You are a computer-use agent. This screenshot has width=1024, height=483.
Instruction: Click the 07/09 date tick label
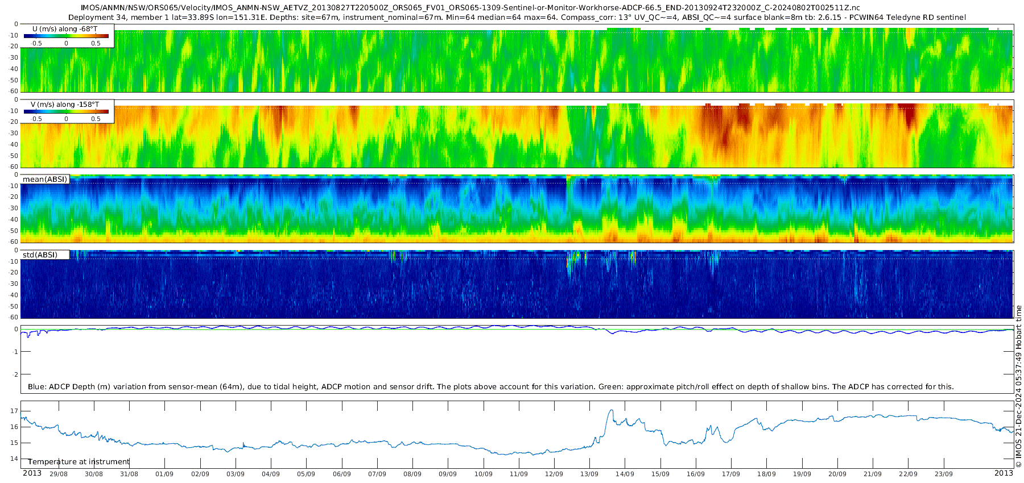click(x=377, y=474)
